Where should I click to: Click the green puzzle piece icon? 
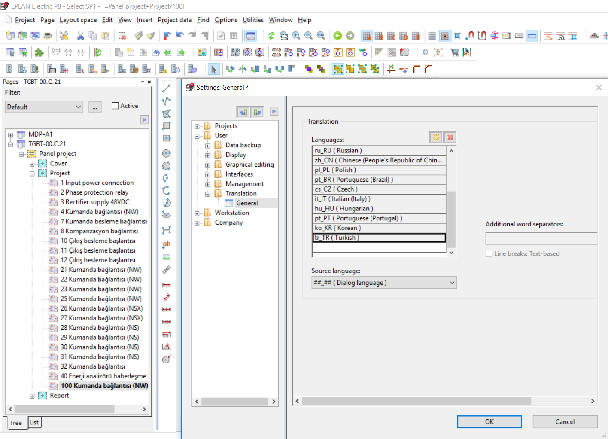(x=39, y=52)
